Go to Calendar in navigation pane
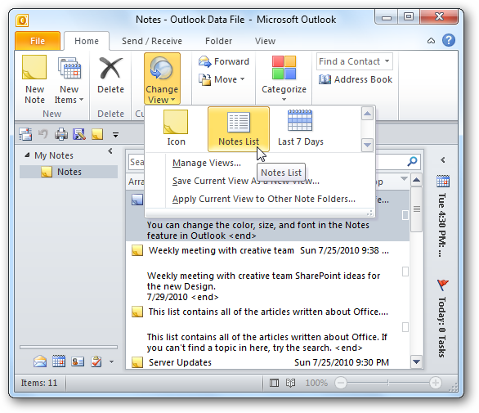 click(59, 361)
